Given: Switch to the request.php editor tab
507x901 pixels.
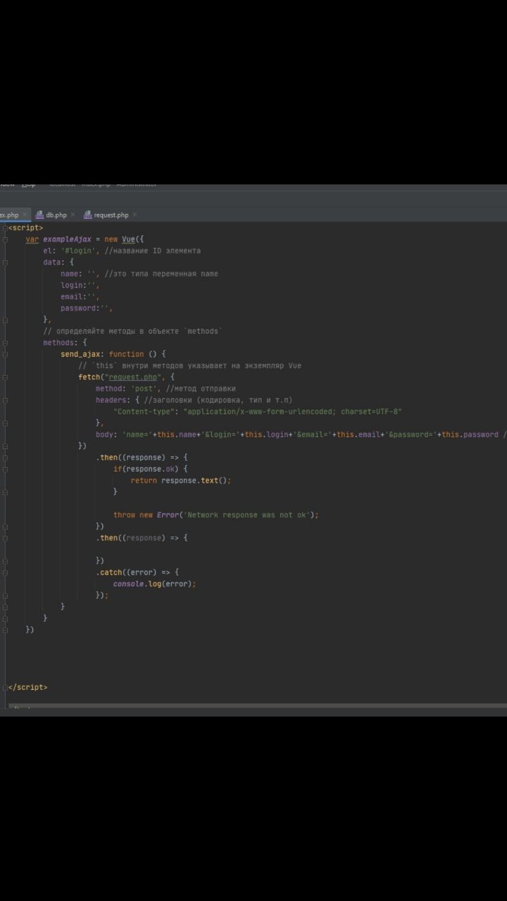Looking at the screenshot, I should point(111,215).
